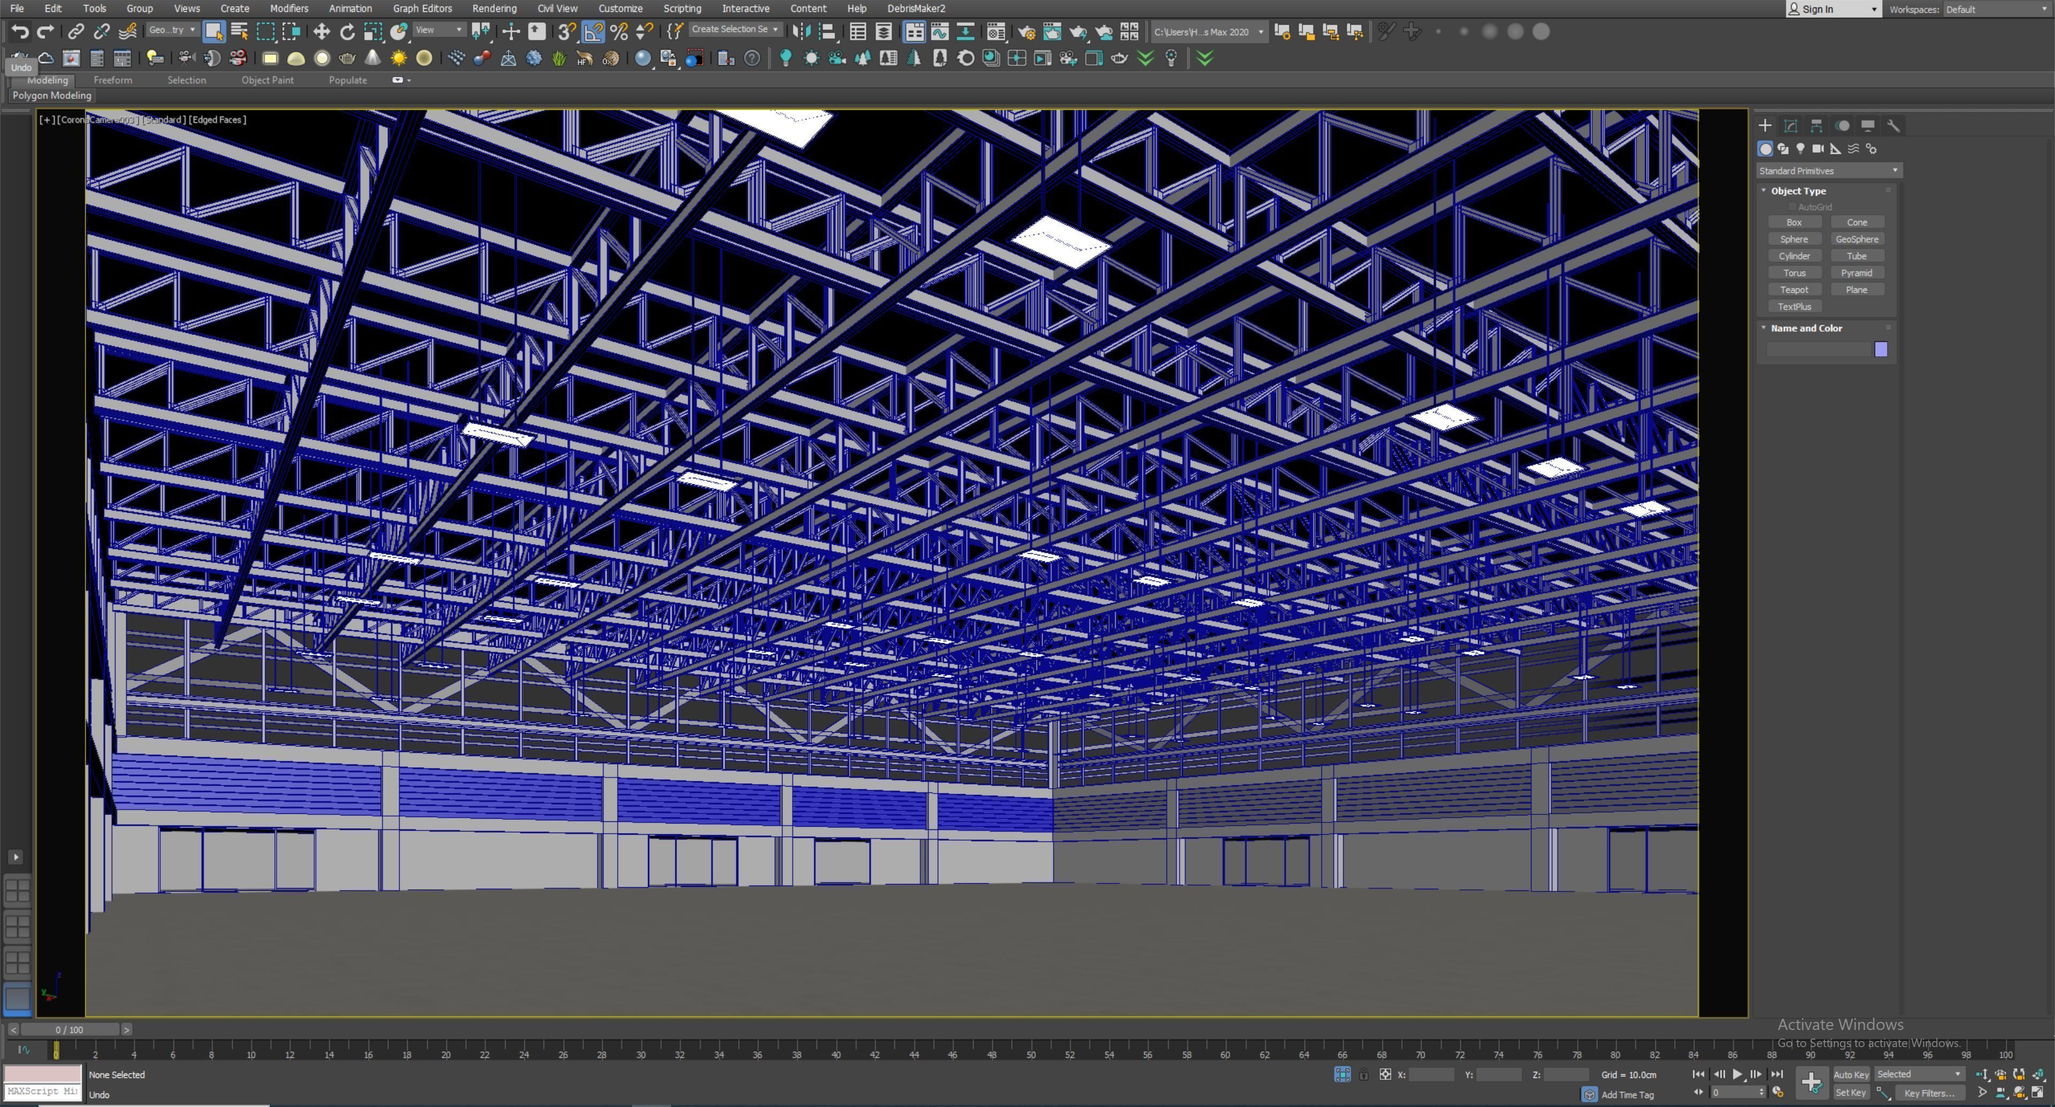Screen dimensions: 2055x1107
Task: Choose the Select and Rotate tool
Action: click(x=347, y=32)
